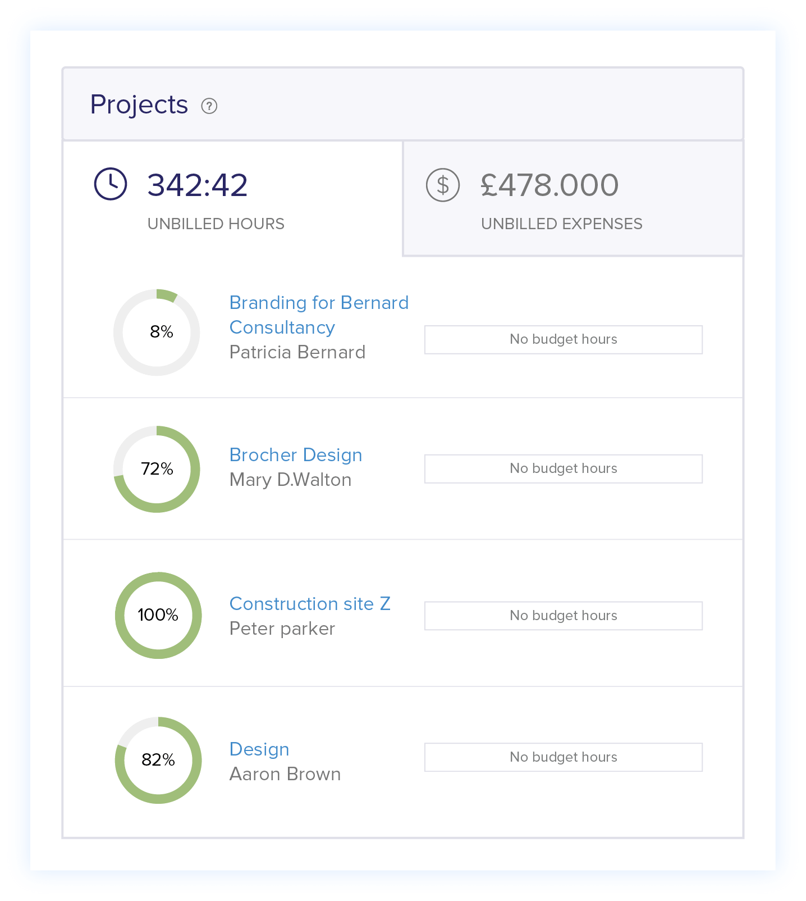806x901 pixels.
Task: Click the 72% progress ring
Action: click(x=157, y=469)
